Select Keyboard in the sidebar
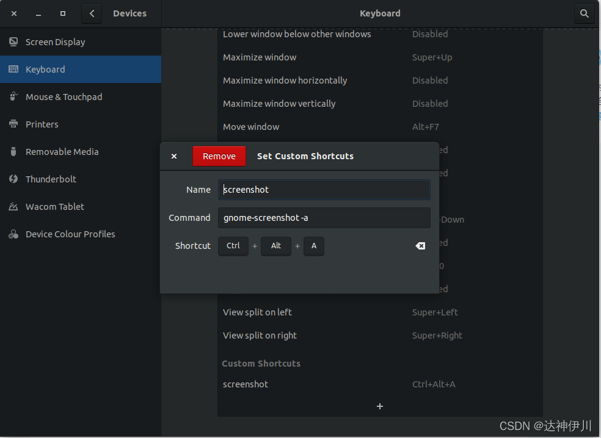 click(81, 70)
